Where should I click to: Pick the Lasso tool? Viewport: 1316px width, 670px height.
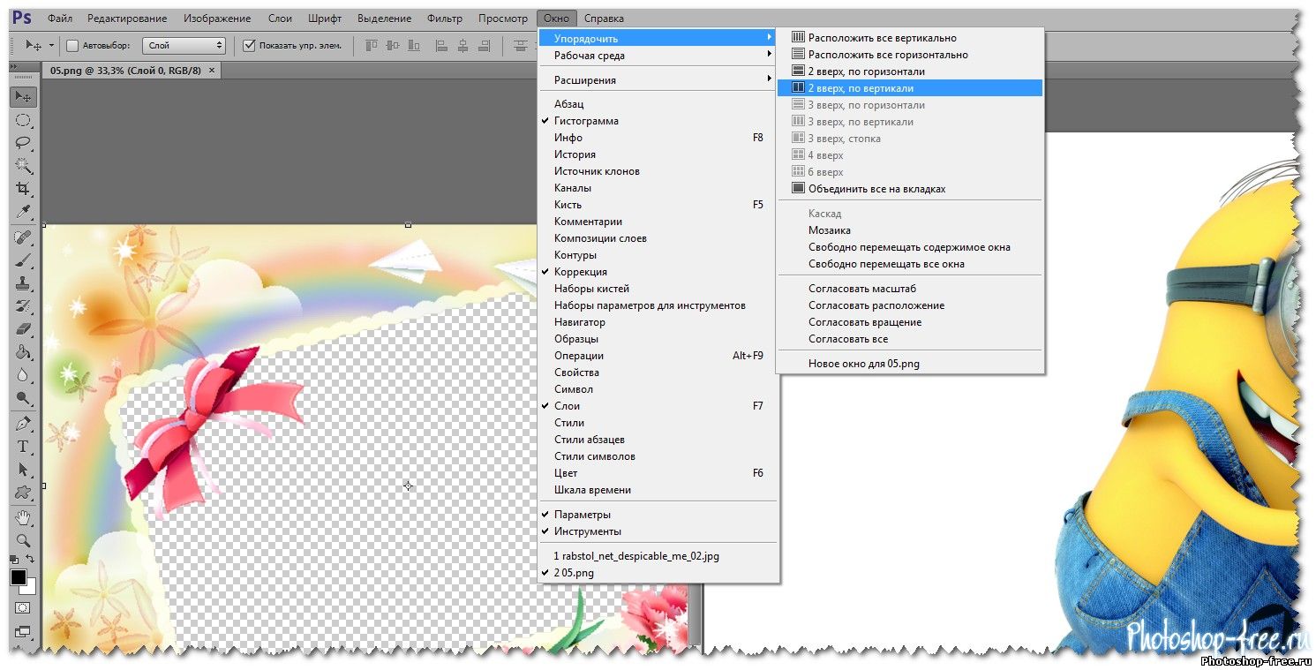[23, 143]
